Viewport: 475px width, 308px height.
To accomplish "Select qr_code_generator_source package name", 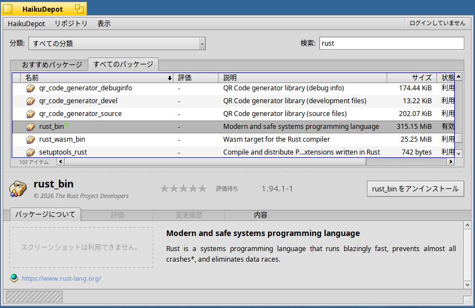I will coord(80,114).
